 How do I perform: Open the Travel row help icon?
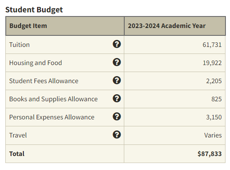[x=117, y=135]
